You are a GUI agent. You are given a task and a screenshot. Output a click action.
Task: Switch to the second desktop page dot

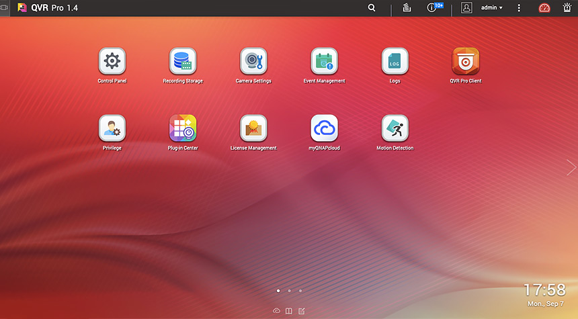point(289,291)
